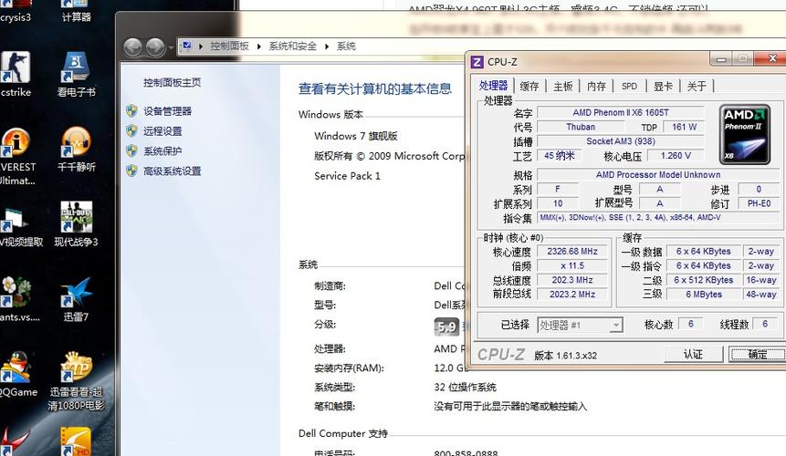The image size is (786, 456).
Task: Open the QQGame desktop icon
Action: click(18, 374)
